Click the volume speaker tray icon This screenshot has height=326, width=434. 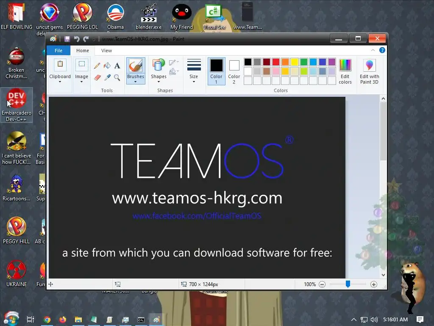pyautogui.click(x=374, y=320)
